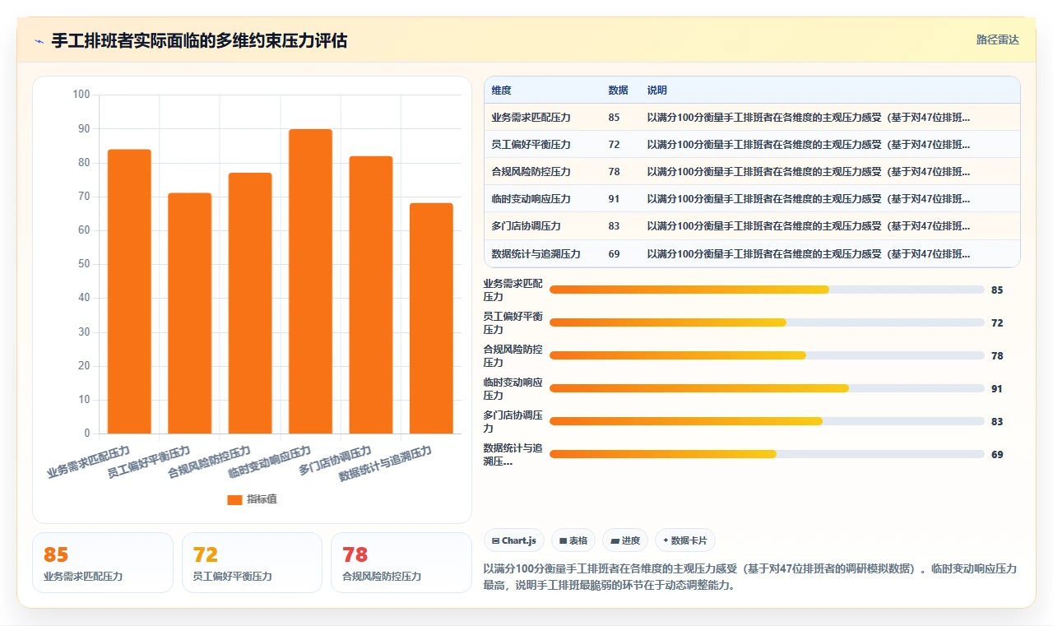Click the 多门店协调压力 bar in chart
1053x626 pixels.
(371, 294)
